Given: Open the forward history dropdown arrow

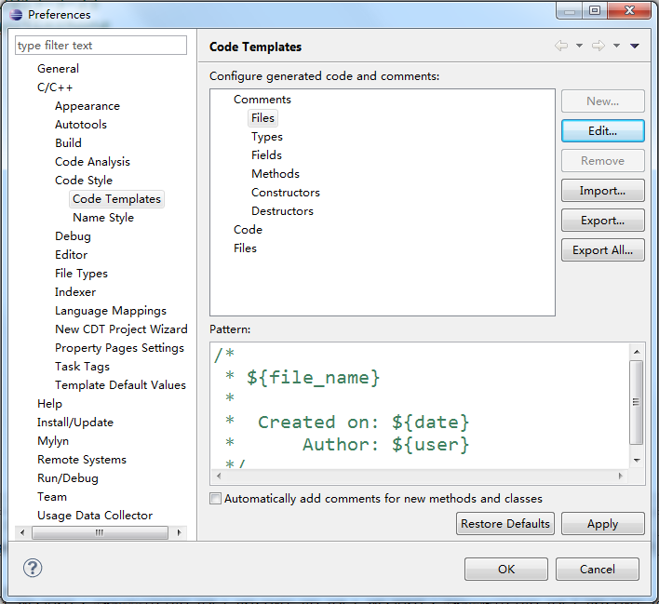Looking at the screenshot, I should click(616, 46).
